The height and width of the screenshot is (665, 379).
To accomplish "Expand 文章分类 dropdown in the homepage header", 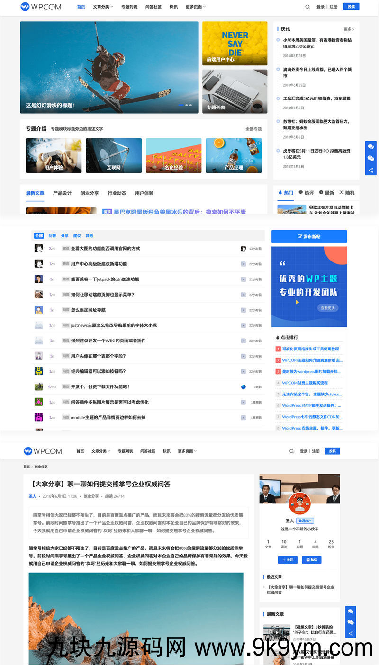I will pos(103,7).
